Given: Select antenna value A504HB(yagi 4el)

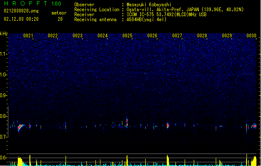Looking at the screenshot, I should [146, 20].
